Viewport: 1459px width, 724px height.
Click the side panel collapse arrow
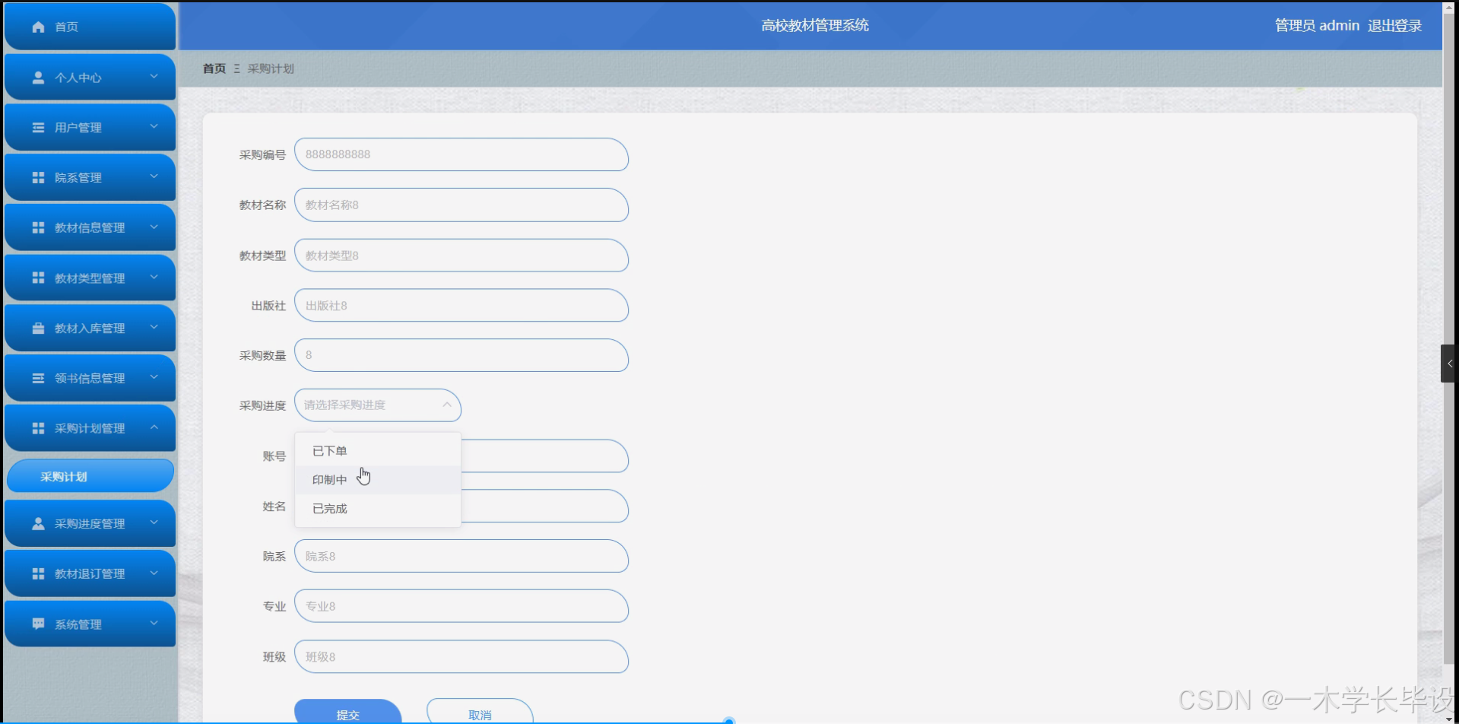(1449, 364)
